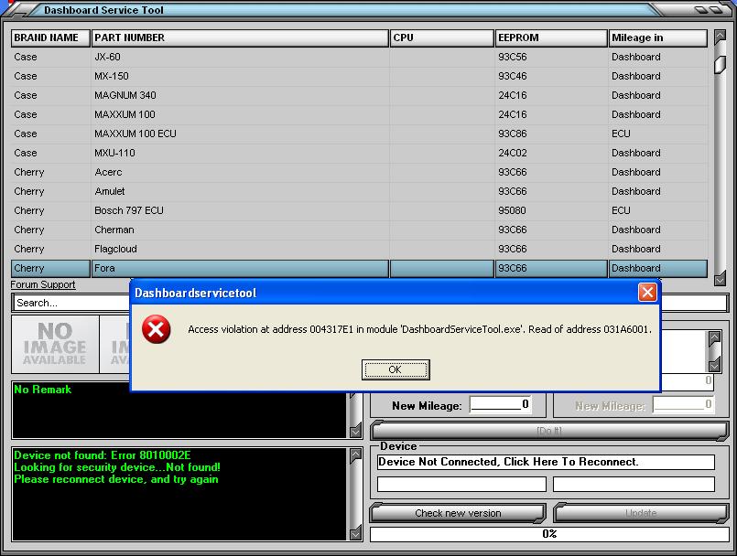Sort by BRAND NAME column header
Viewport: 737px width, 556px height.
pos(50,38)
